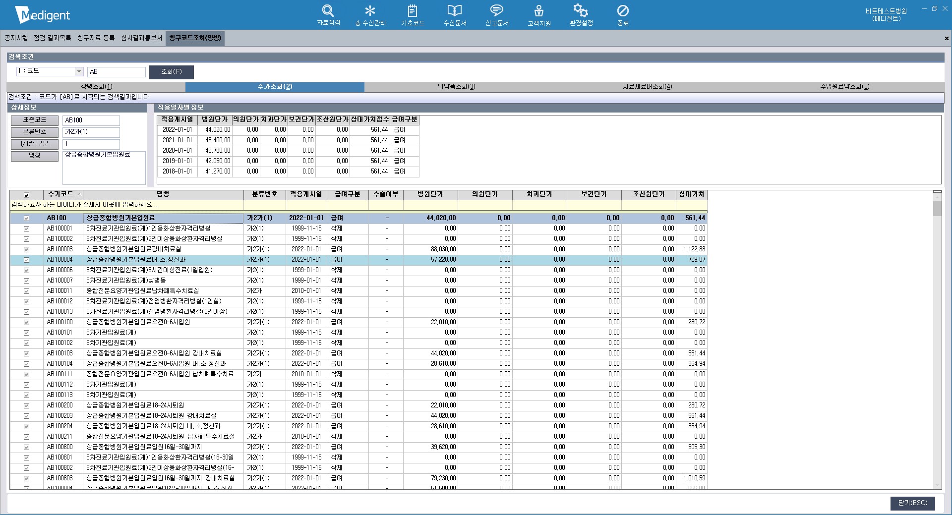Click 비트테스트병원 (메디젠트) label
The image size is (952, 515).
point(886,15)
